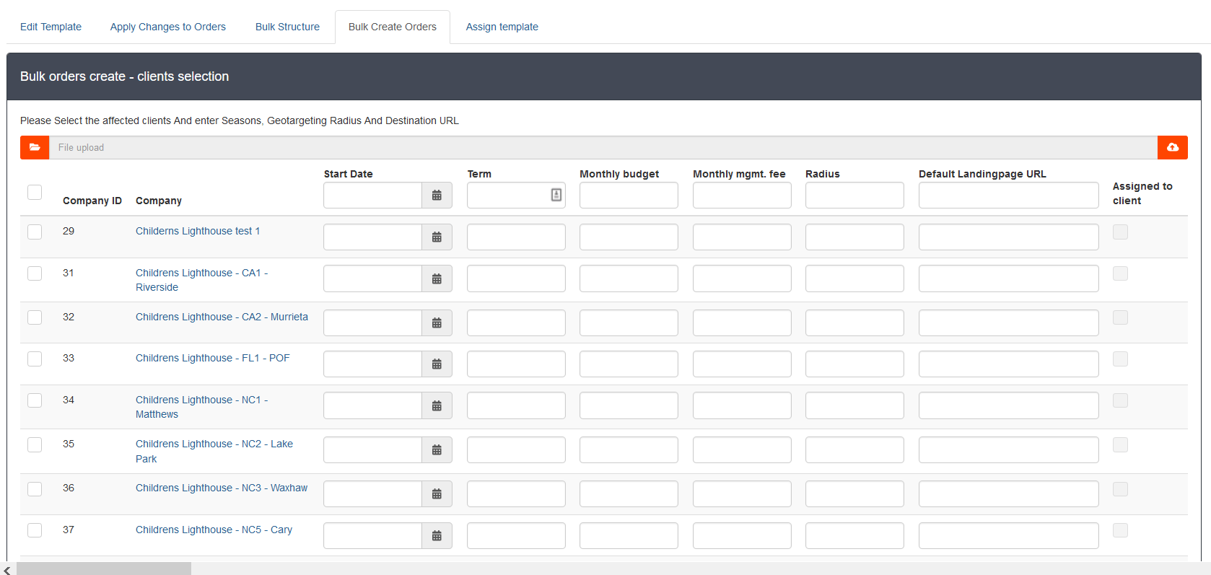
Task: Click Term field for company 29
Action: (516, 237)
